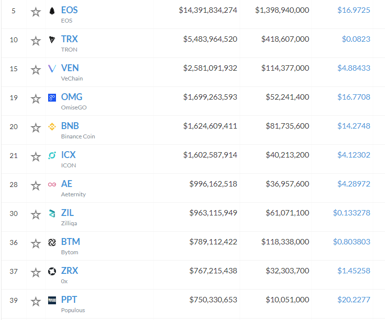Click VEN price $4.88433

(354, 68)
